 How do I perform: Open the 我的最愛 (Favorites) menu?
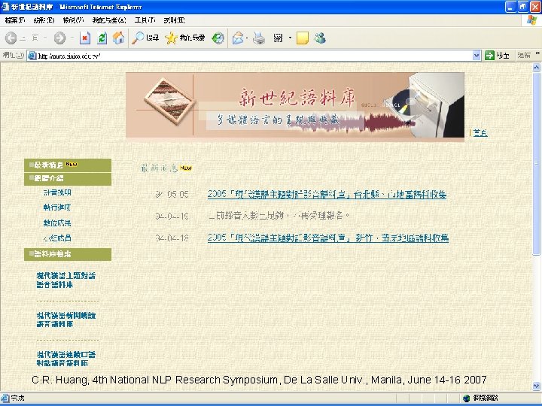point(109,20)
